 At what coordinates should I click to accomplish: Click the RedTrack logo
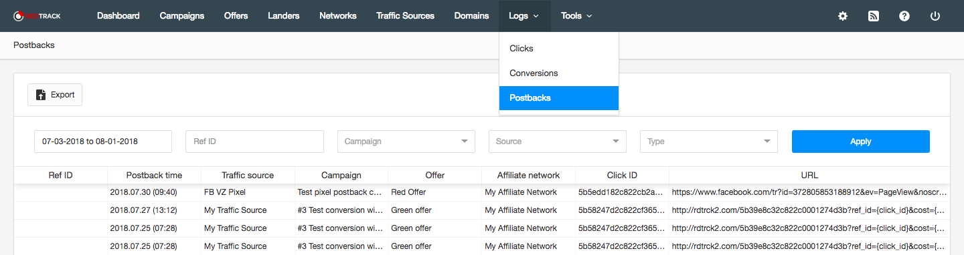coord(37,16)
